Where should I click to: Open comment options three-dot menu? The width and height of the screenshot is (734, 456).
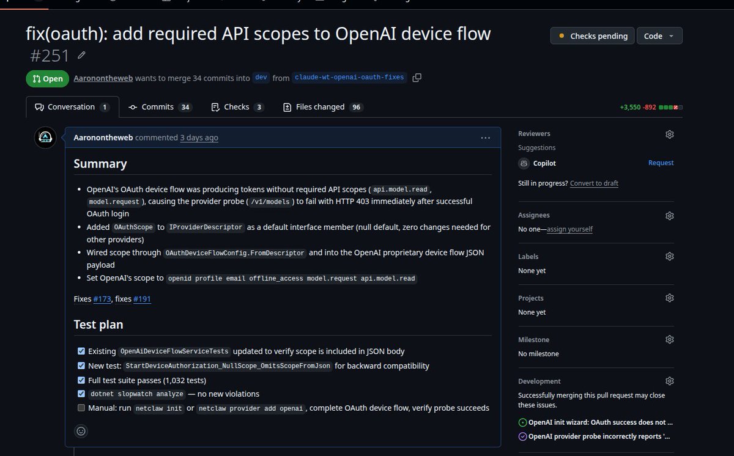(x=485, y=138)
